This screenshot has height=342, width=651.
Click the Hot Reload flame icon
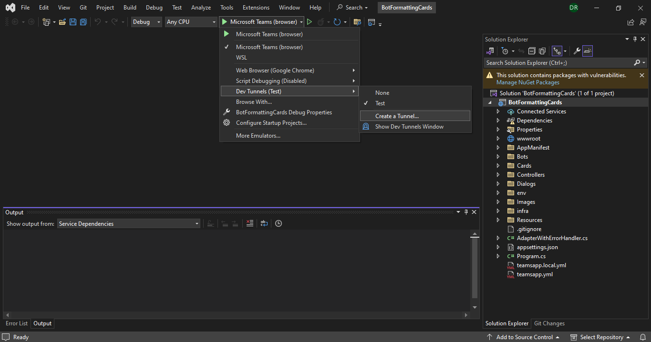point(321,22)
